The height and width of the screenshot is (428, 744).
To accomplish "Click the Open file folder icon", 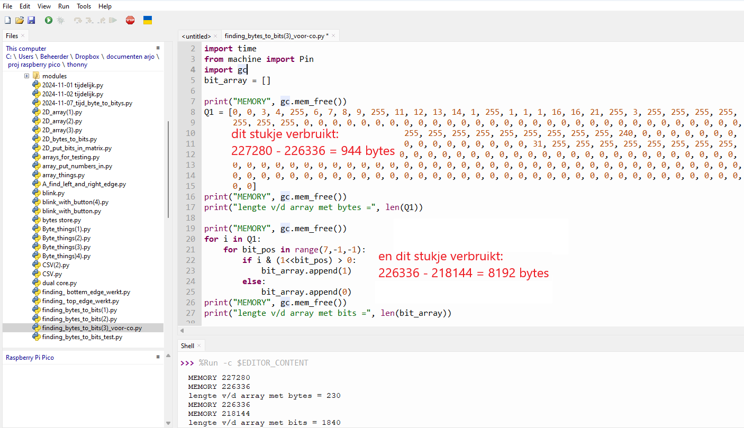I will [x=20, y=20].
